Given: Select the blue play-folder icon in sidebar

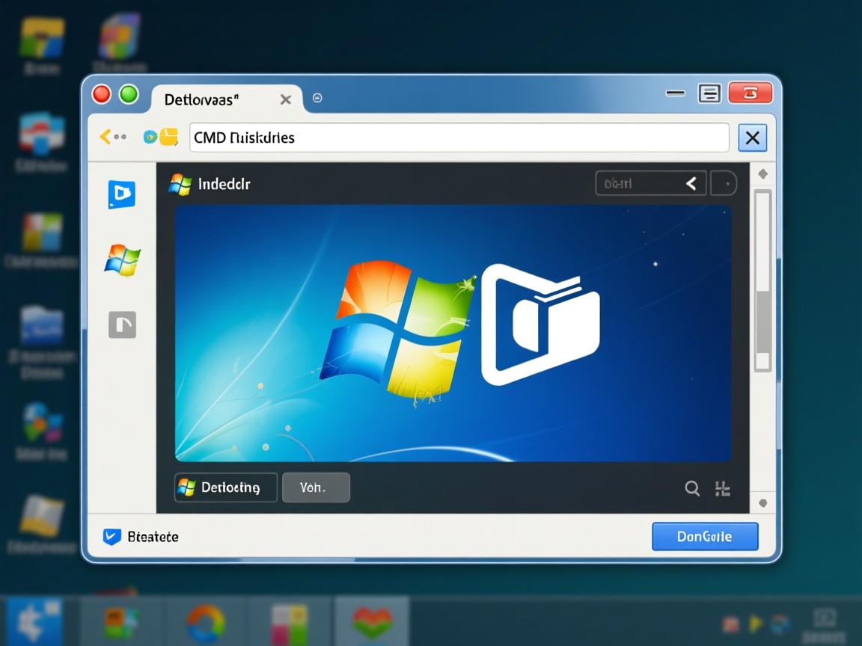Looking at the screenshot, I should 121,194.
